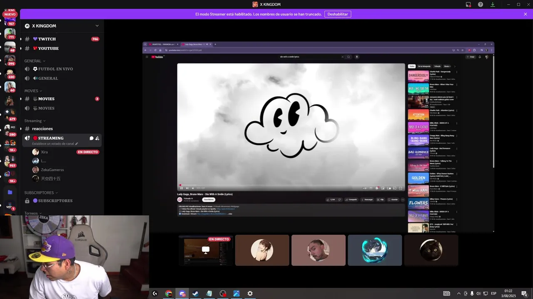Image resolution: width=533 pixels, height=299 pixels.
Task: Click next arrow of YouTube category chips
Action: pos(455,66)
